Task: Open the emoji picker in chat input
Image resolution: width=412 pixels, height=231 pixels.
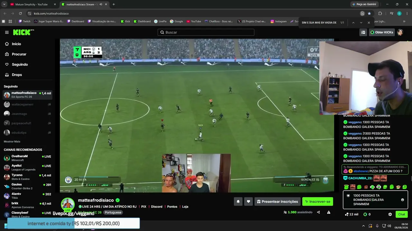Action: click(x=402, y=200)
